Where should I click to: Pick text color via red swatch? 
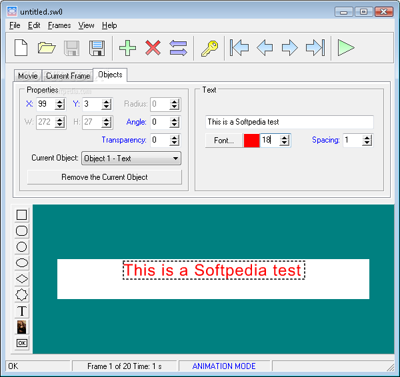coord(251,141)
